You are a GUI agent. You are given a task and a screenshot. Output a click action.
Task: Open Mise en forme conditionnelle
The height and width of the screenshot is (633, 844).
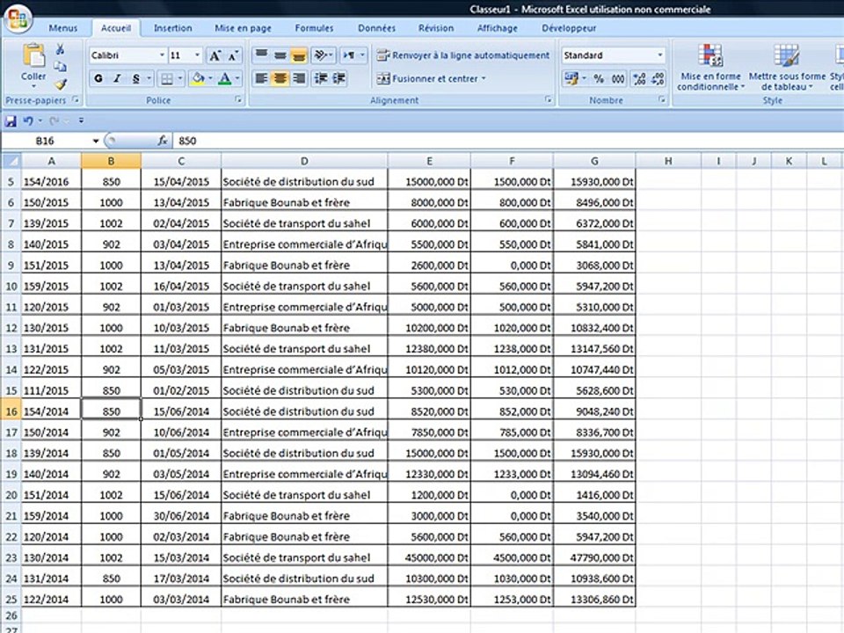tap(710, 68)
